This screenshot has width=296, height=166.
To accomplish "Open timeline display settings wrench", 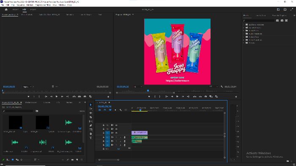I will tap(121, 110).
